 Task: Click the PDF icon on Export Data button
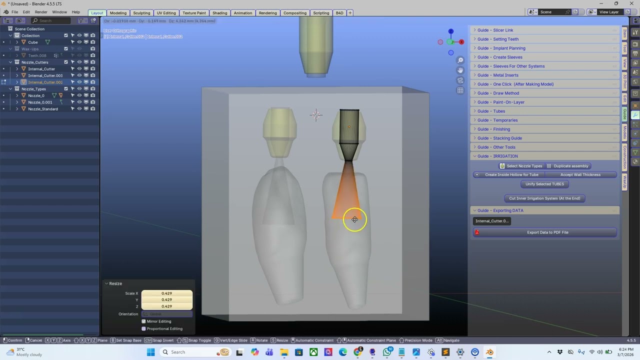tap(477, 232)
